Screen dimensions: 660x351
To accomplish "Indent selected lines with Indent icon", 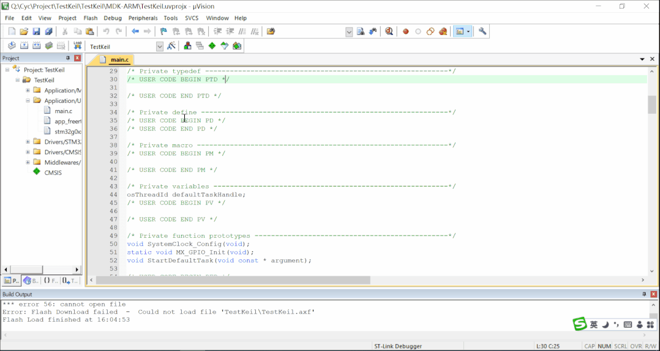I will click(x=217, y=32).
